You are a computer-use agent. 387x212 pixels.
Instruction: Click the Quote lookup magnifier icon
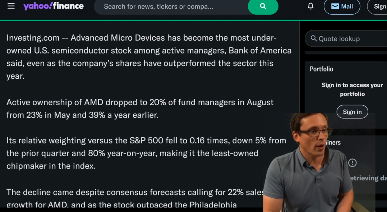pyautogui.click(x=314, y=38)
